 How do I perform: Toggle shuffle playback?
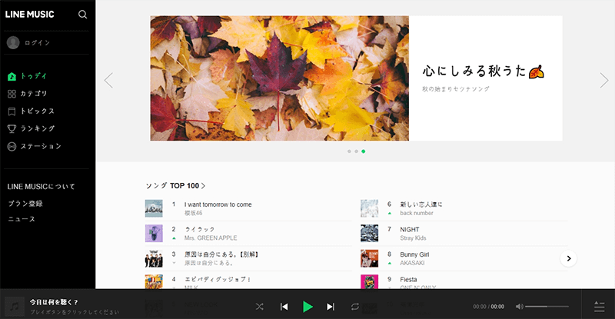(x=260, y=307)
